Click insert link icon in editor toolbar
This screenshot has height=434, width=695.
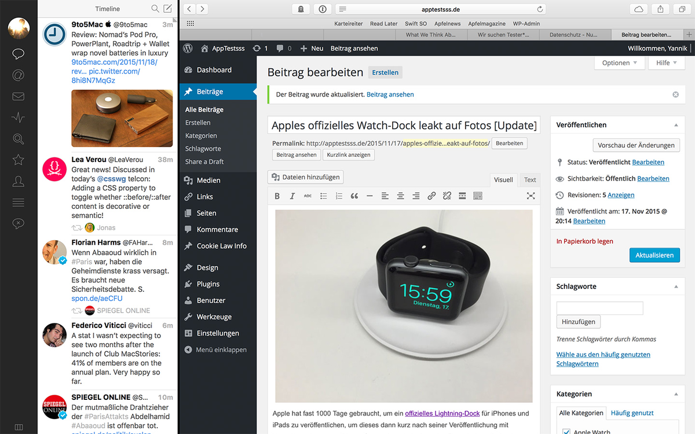(431, 196)
